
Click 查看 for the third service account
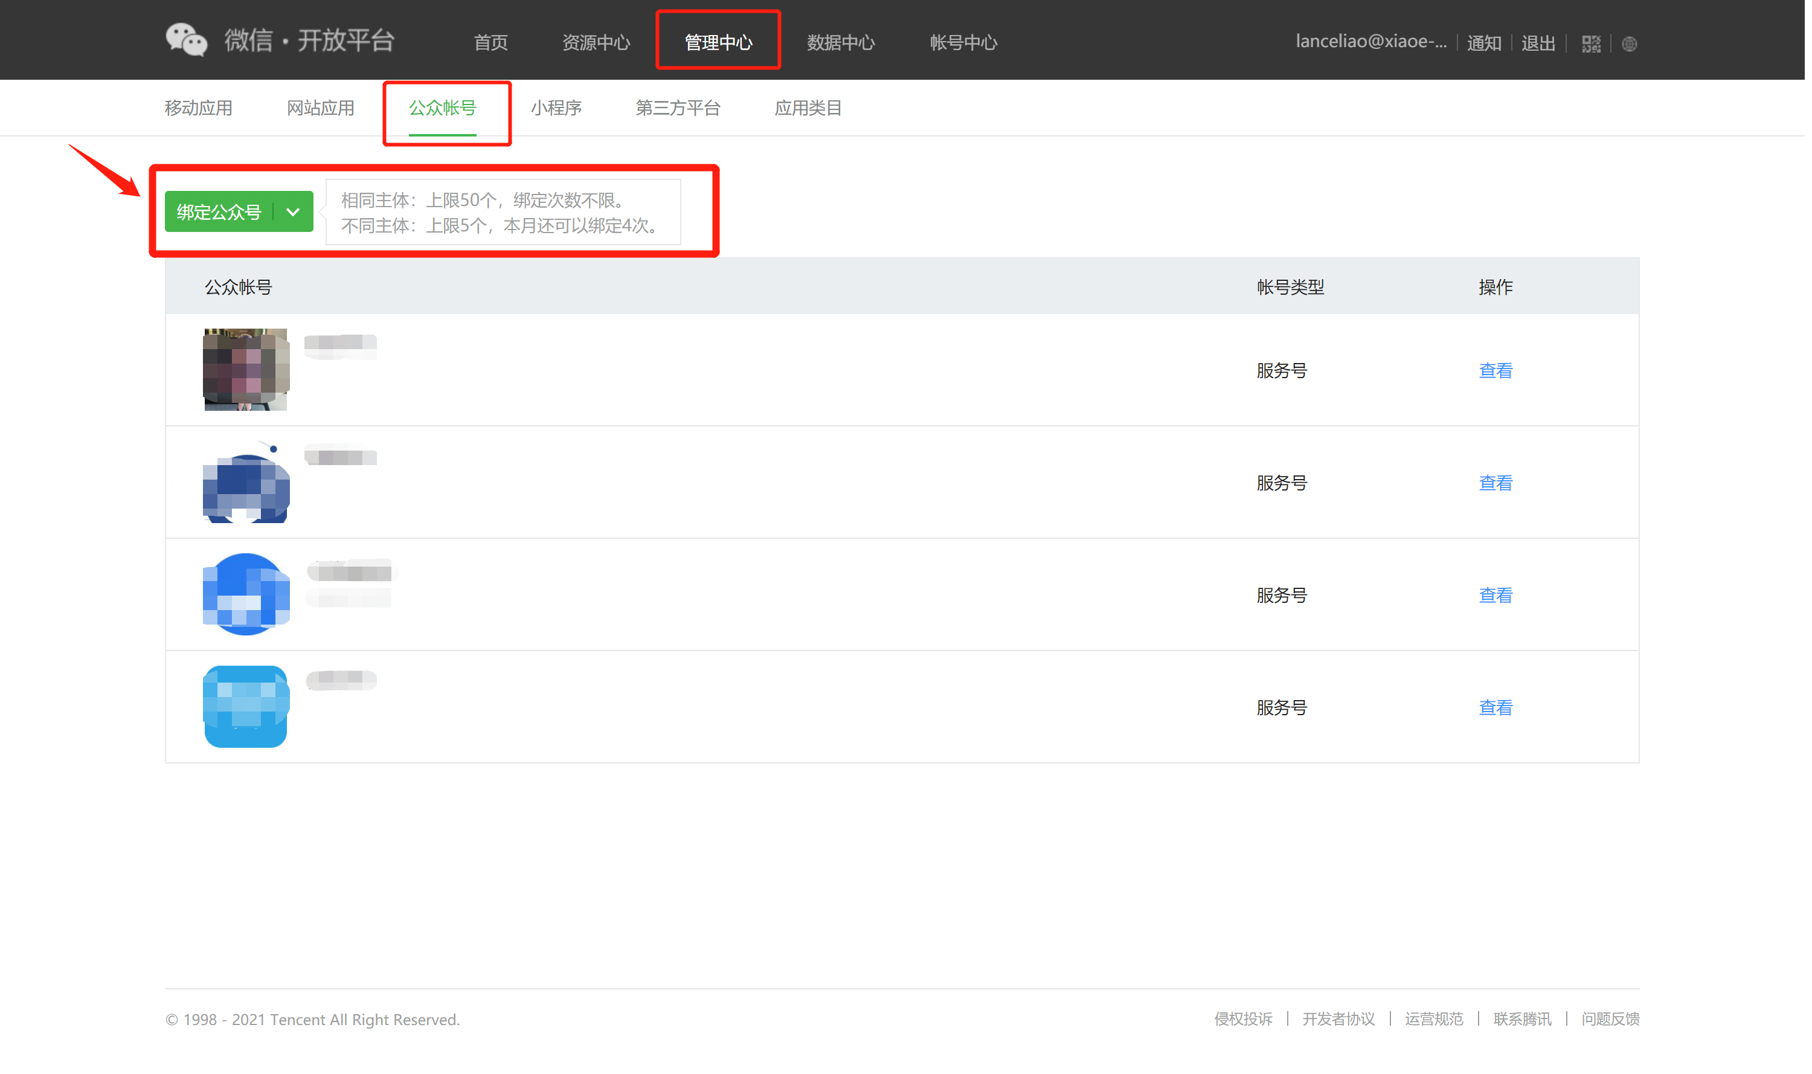click(1502, 598)
